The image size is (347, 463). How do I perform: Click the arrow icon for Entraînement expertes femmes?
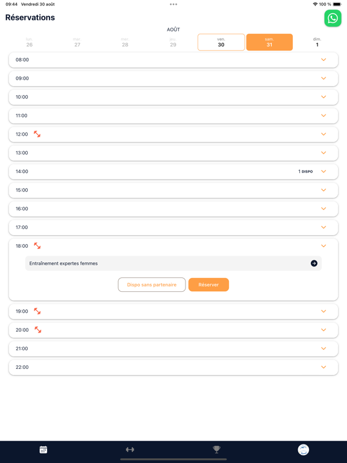pos(314,263)
